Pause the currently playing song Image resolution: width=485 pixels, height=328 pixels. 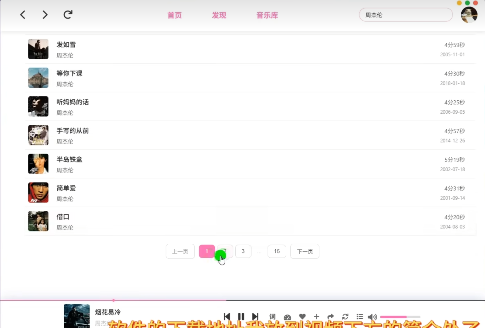(x=241, y=316)
